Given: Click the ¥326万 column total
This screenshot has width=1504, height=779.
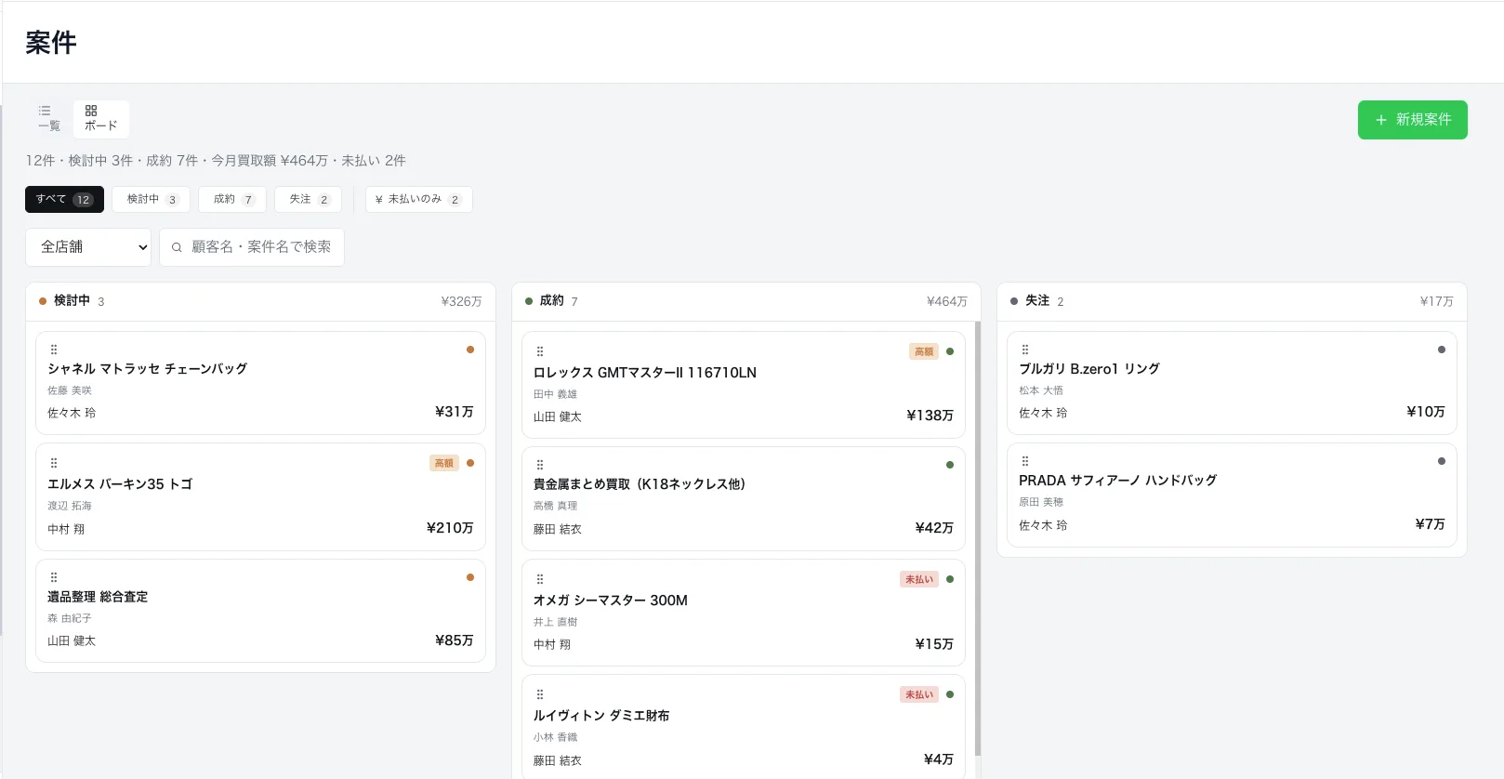Looking at the screenshot, I should (461, 301).
